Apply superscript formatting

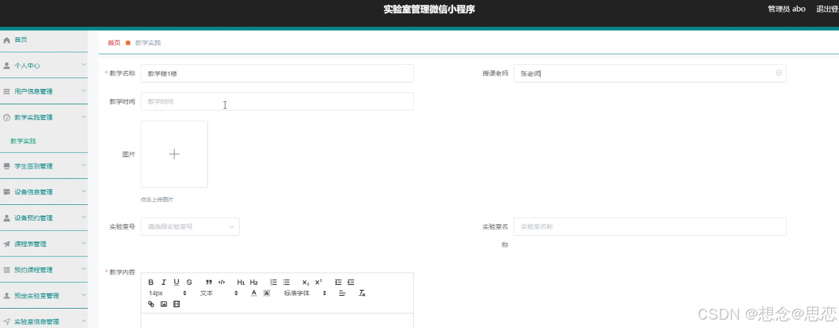click(318, 282)
